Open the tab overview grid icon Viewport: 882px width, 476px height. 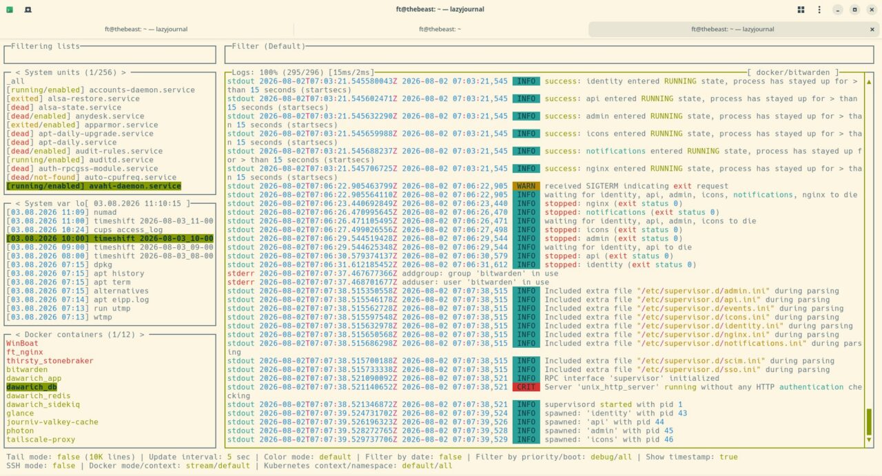pyautogui.click(x=801, y=10)
